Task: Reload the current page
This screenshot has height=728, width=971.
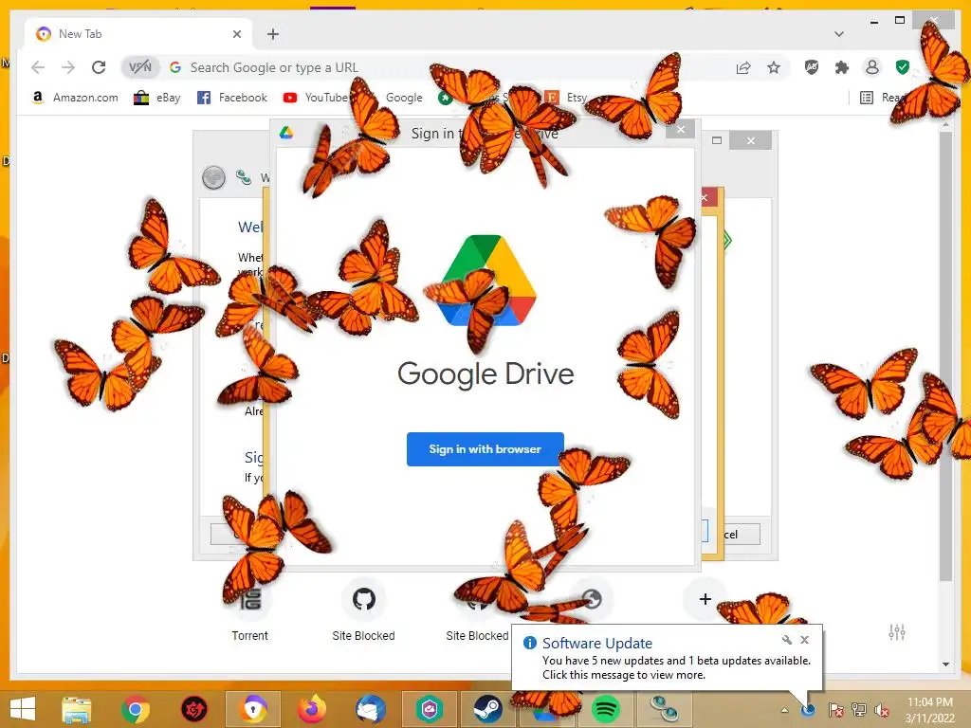Action: (99, 67)
